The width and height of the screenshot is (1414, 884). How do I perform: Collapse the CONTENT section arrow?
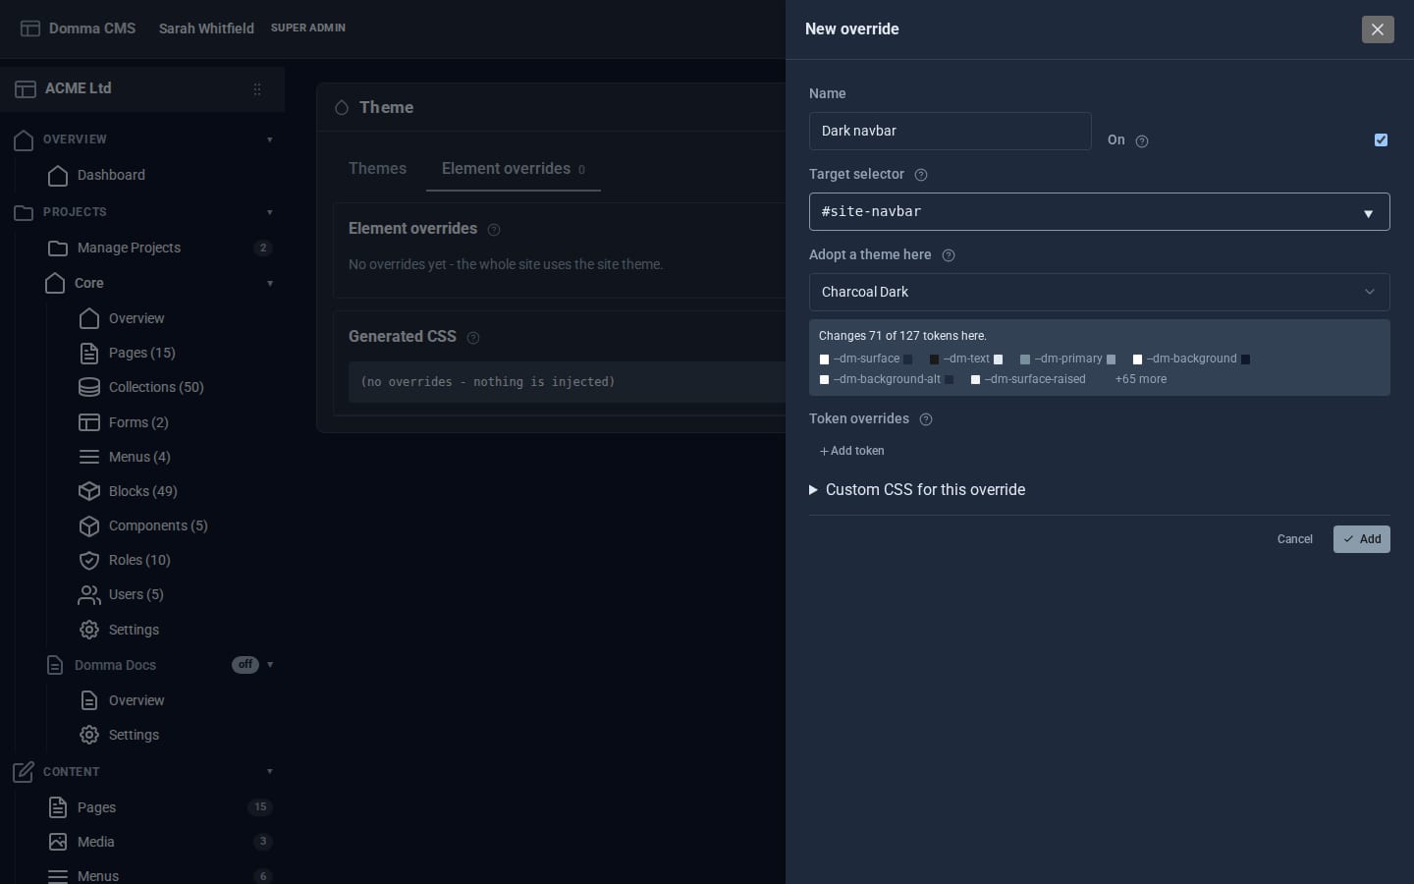point(270,771)
